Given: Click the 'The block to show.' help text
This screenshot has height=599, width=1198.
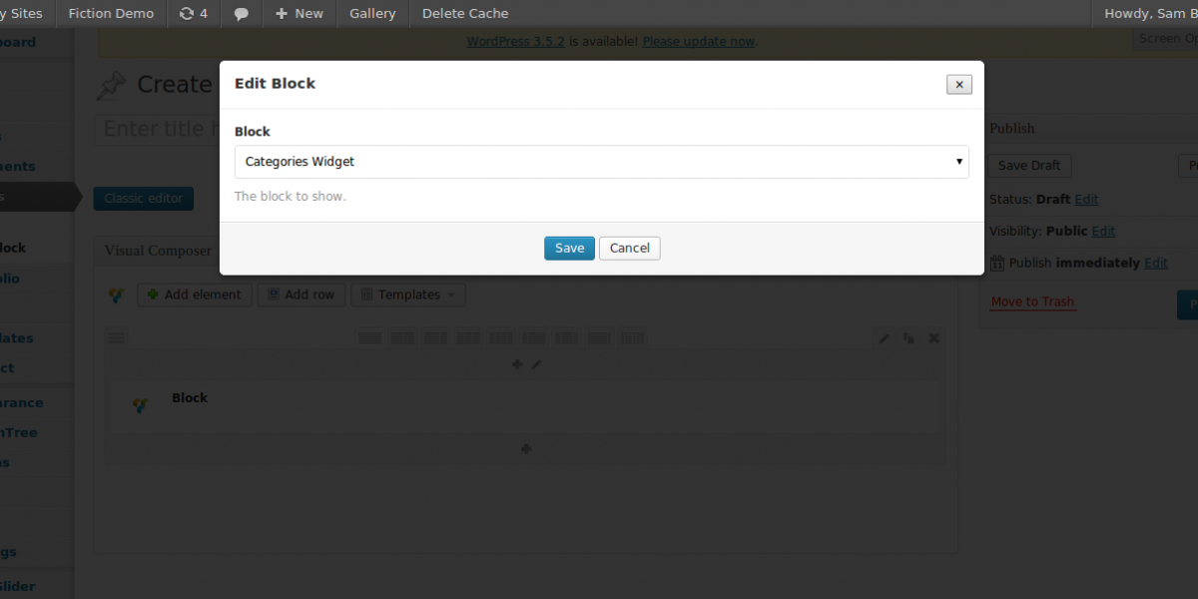Looking at the screenshot, I should (x=291, y=197).
